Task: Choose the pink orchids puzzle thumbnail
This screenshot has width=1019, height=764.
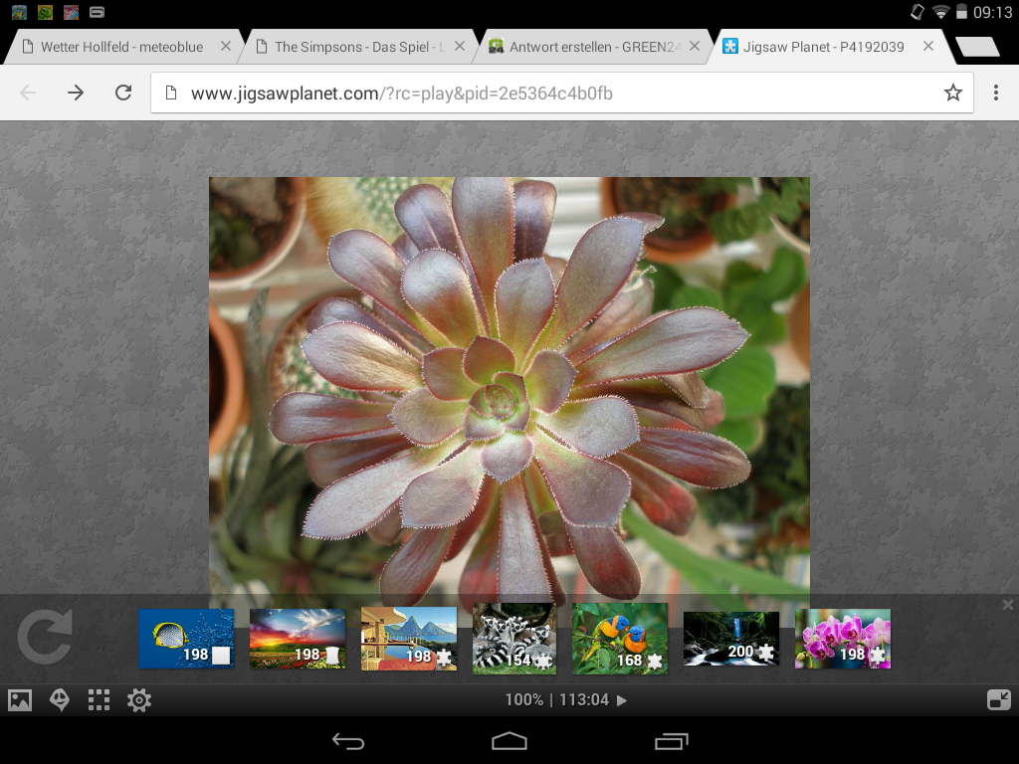Action: click(843, 639)
